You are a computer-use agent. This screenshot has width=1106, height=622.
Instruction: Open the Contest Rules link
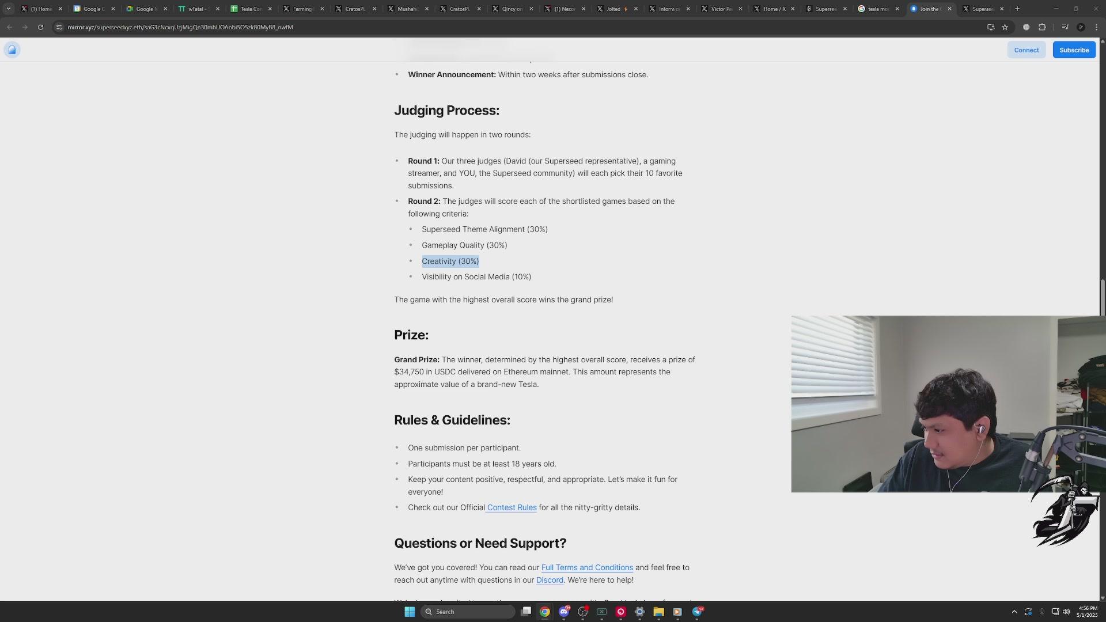point(512,507)
